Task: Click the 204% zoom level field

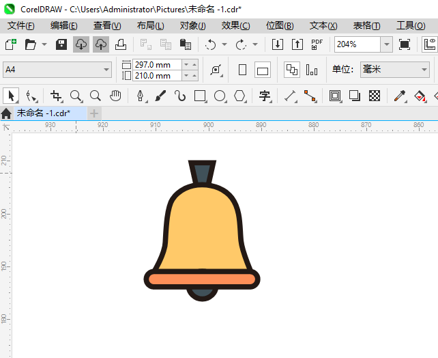Action: [357, 44]
